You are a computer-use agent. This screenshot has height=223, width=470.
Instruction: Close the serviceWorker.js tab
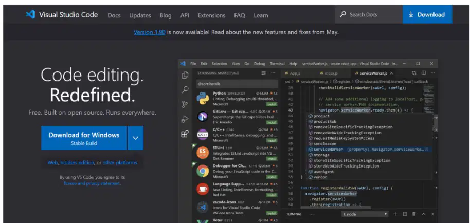(x=391, y=73)
